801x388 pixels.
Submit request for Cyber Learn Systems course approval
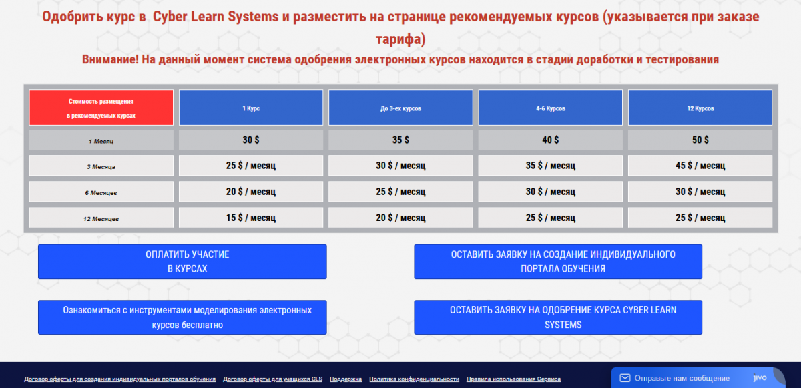[558, 317]
